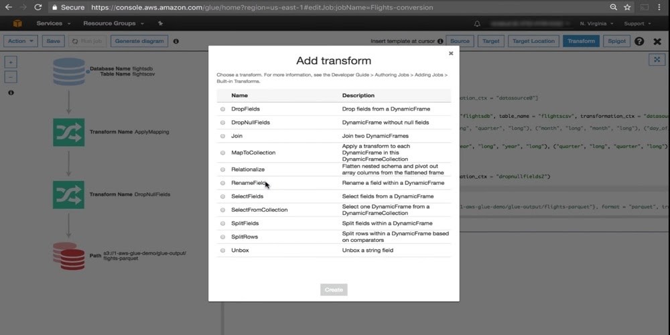Screen dimensions: 670x335
Task: Select the DropFields radio button
Action: 222,109
